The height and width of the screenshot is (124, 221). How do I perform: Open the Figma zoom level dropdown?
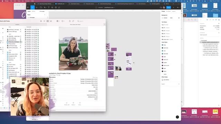178,8
